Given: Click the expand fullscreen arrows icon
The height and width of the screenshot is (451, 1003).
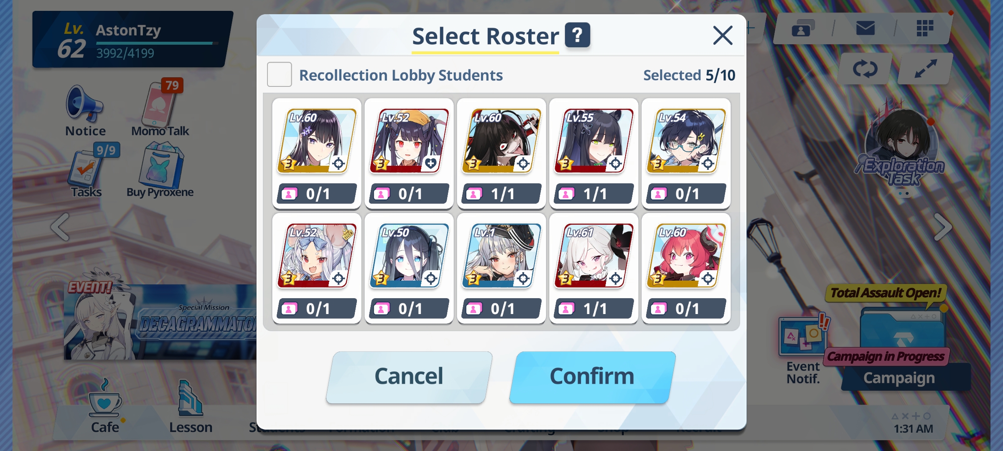Looking at the screenshot, I should click(925, 69).
